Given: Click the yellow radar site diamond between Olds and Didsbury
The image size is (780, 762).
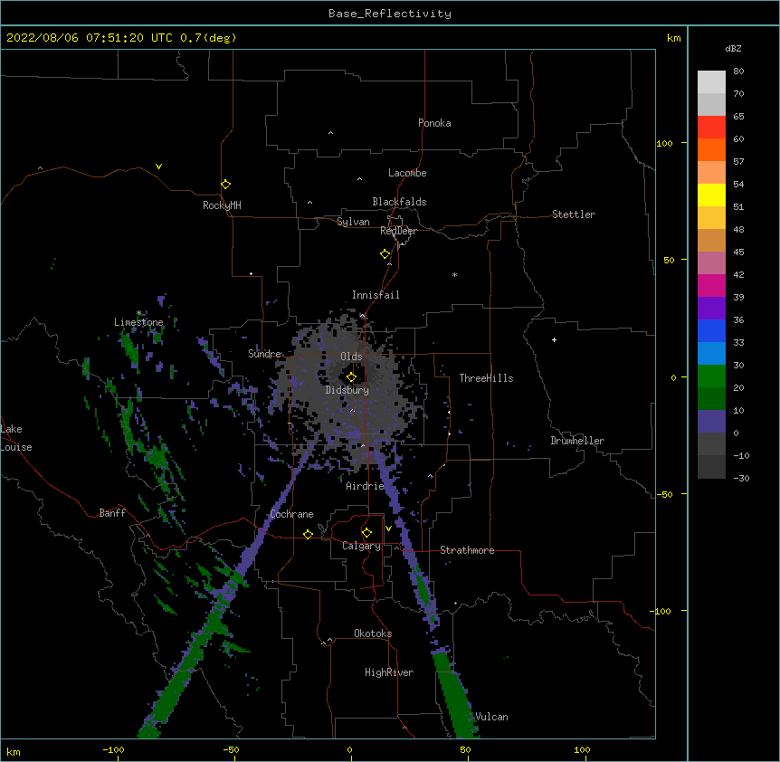Looking at the screenshot, I should pyautogui.click(x=351, y=377).
